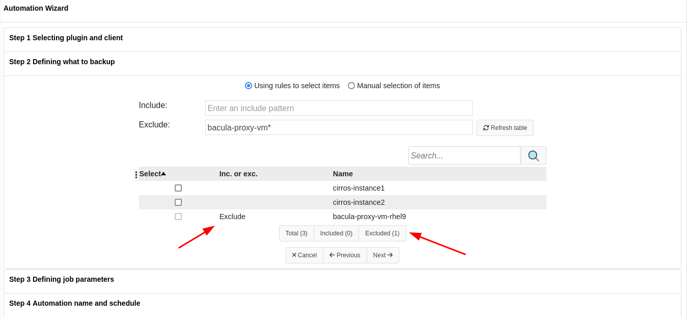The width and height of the screenshot is (687, 321).
Task: Click the Select column sort arrow
Action: (163, 174)
